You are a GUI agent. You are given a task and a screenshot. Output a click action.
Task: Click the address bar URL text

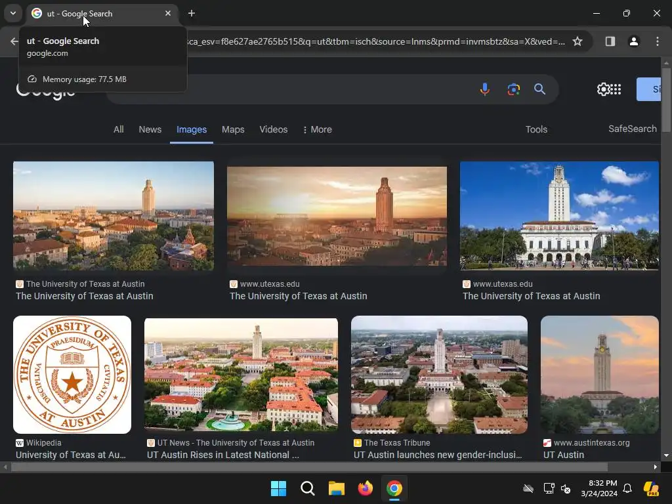pyautogui.click(x=376, y=41)
